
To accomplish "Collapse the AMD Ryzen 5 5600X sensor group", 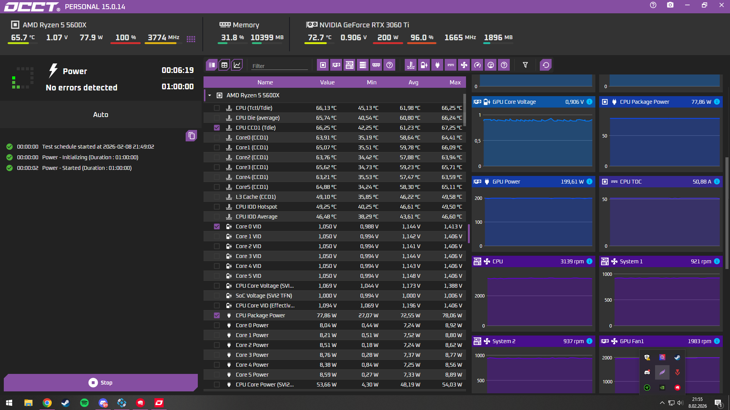I will click(210, 95).
